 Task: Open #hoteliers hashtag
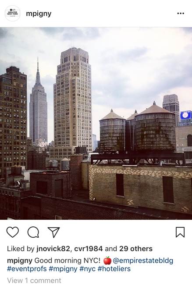[114, 269]
